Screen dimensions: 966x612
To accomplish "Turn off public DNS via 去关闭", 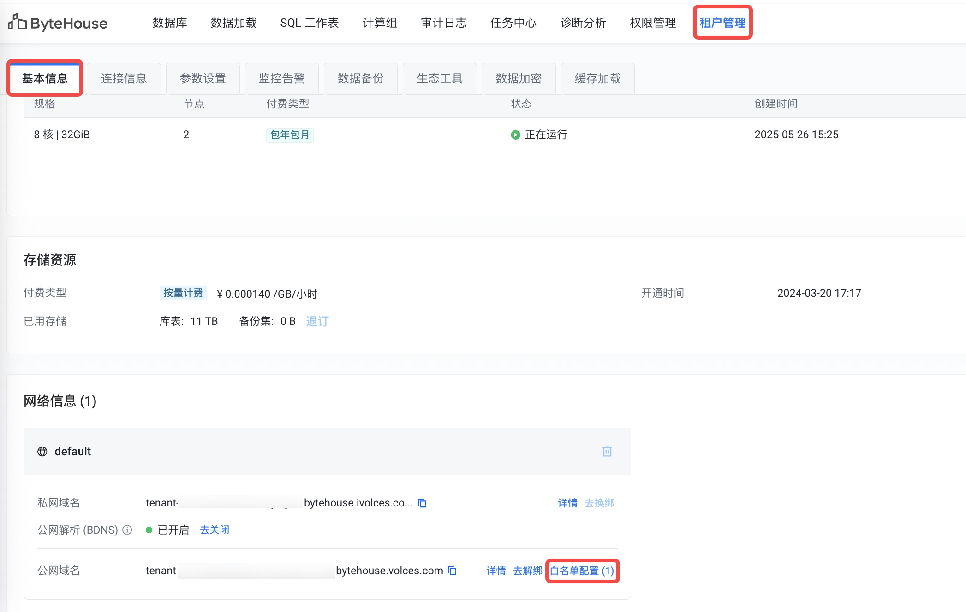I will click(x=215, y=530).
